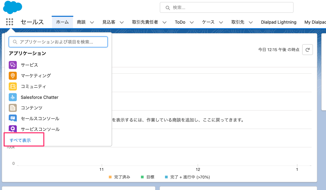Screen dimensions: 326x190
Task: Open the マーケティング app label
Action: click(36, 76)
